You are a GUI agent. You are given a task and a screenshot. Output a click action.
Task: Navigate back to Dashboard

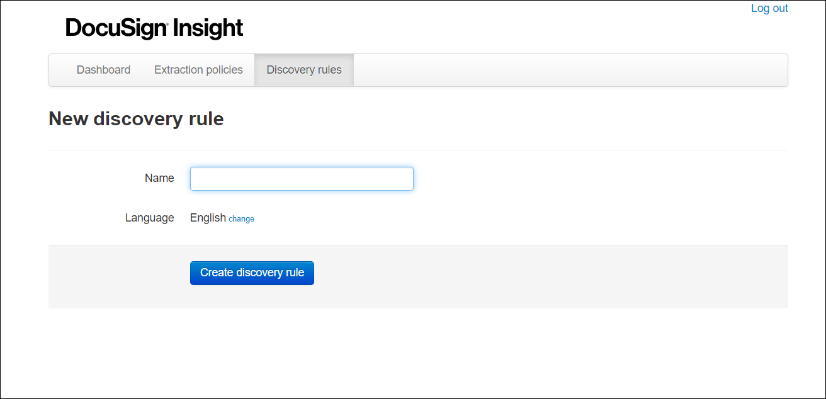[103, 70]
